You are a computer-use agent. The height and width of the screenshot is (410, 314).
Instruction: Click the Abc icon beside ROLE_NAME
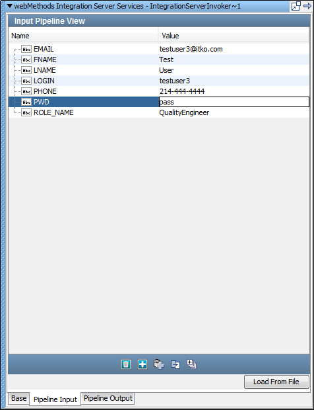pyautogui.click(x=26, y=112)
